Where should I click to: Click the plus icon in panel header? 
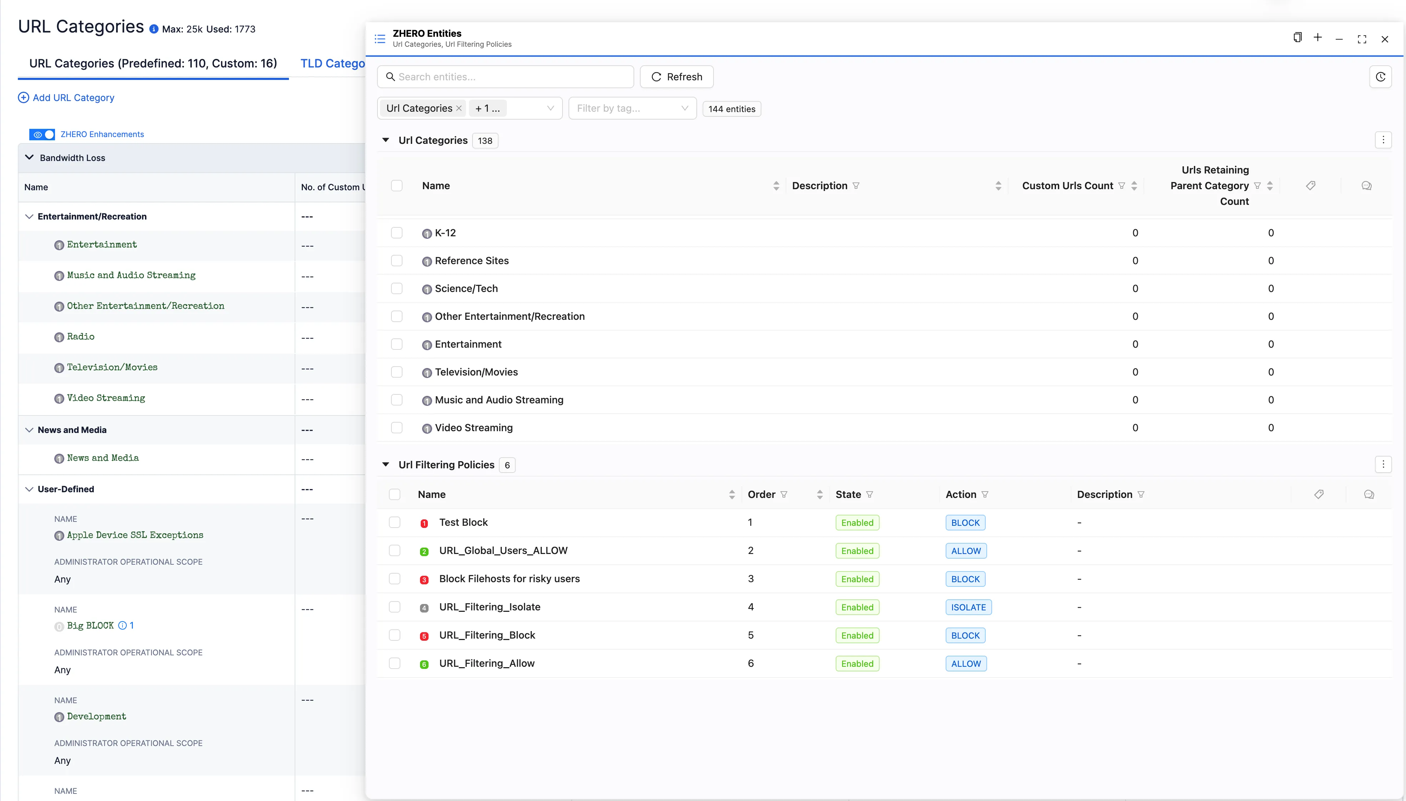coord(1317,37)
